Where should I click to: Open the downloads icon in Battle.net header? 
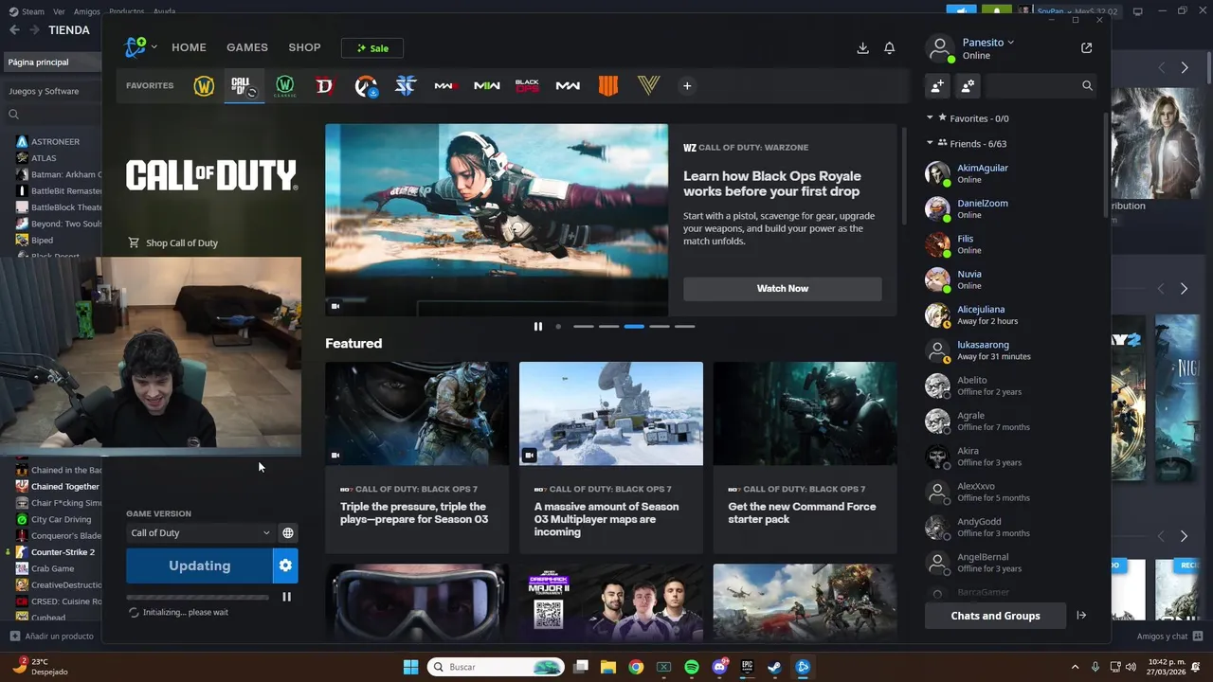tap(862, 47)
